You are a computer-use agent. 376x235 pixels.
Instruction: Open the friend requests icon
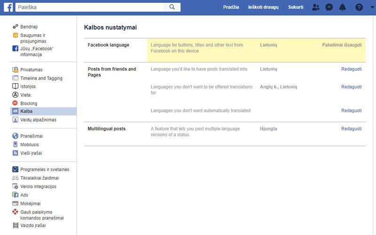315,7
